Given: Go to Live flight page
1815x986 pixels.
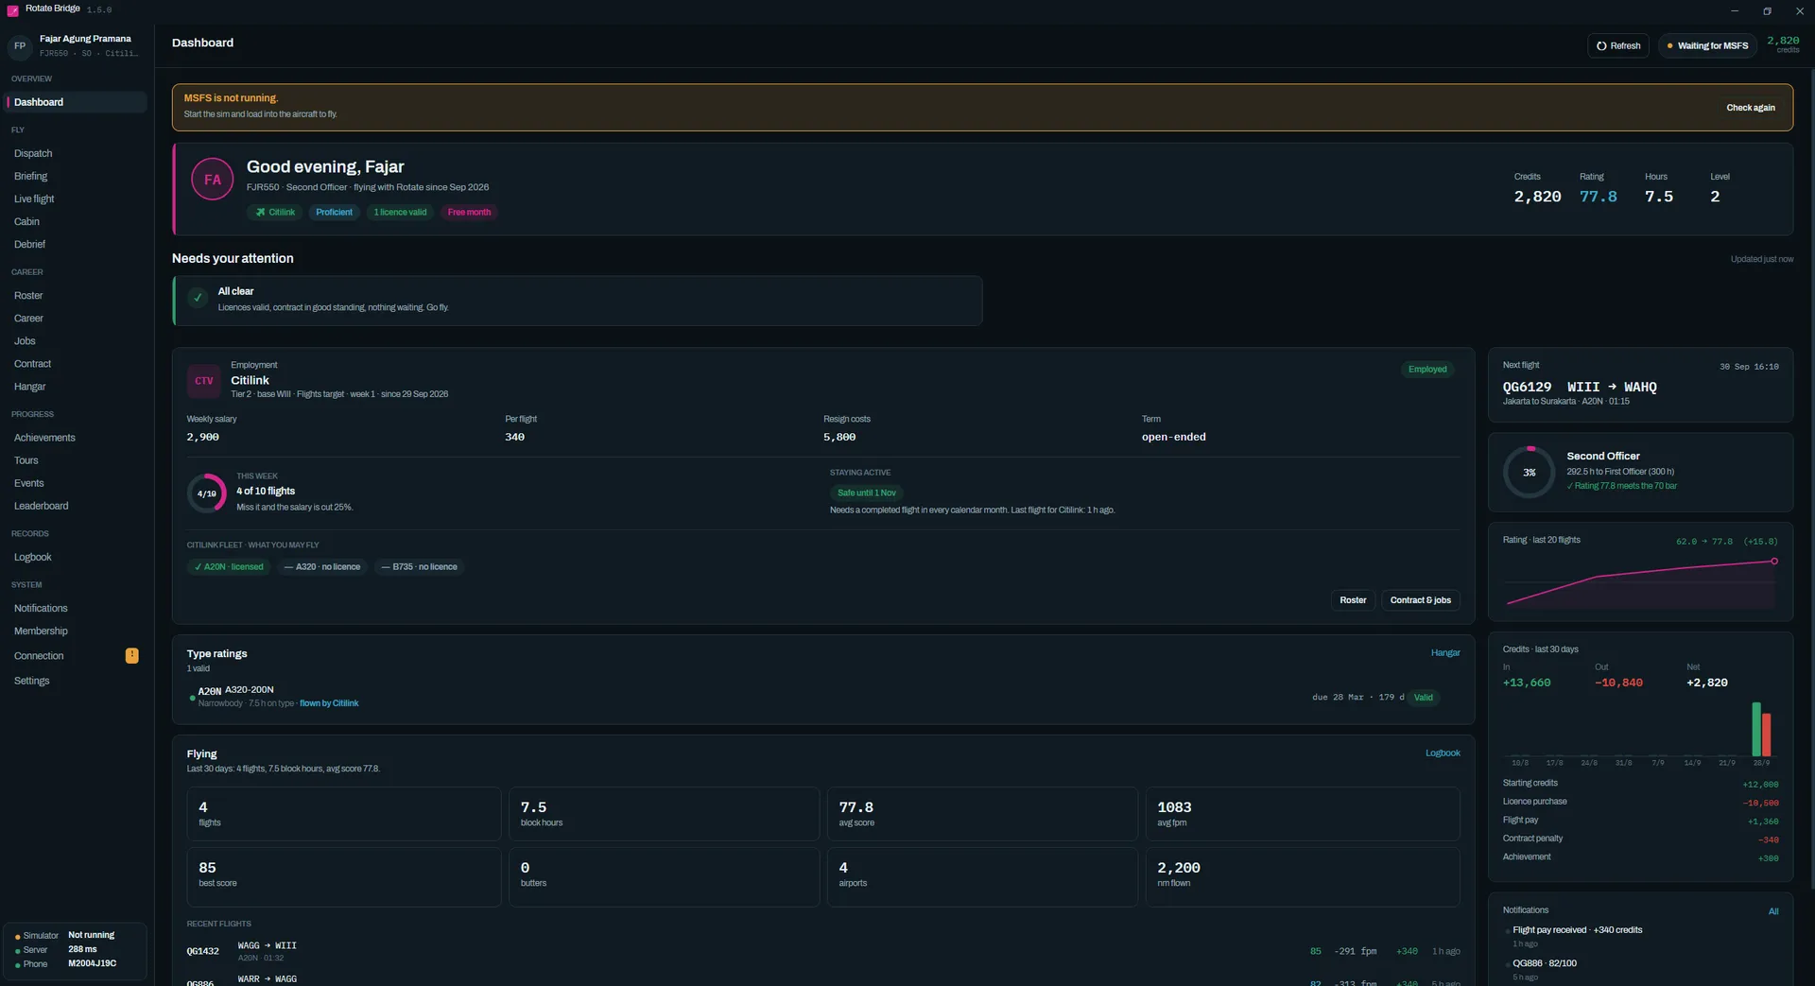Looking at the screenshot, I should point(77,199).
